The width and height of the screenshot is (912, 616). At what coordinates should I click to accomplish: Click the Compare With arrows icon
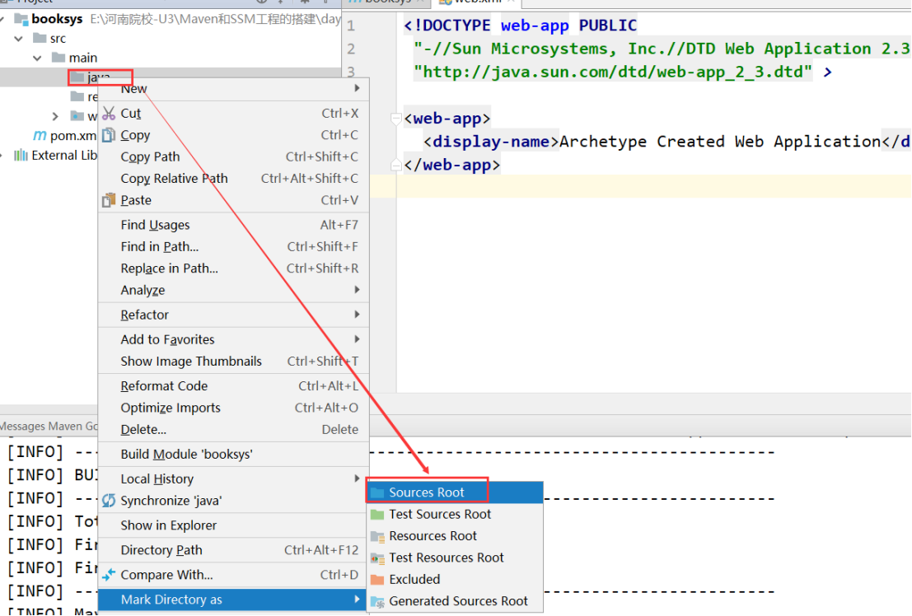click(x=109, y=575)
